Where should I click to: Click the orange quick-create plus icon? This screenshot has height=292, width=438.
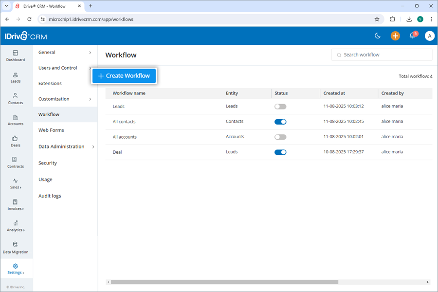tap(395, 36)
